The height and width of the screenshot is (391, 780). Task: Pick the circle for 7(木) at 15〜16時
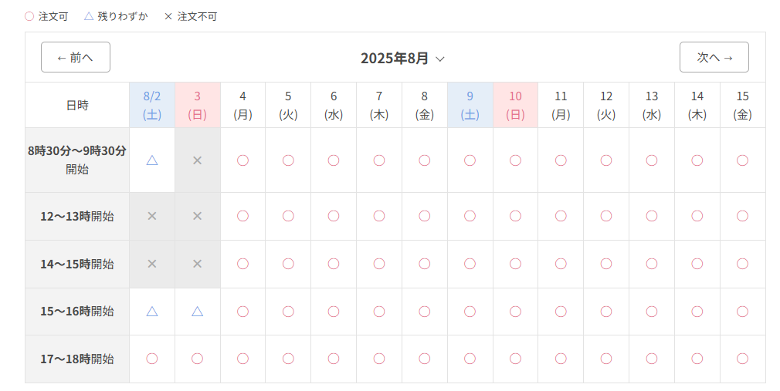[379, 312]
